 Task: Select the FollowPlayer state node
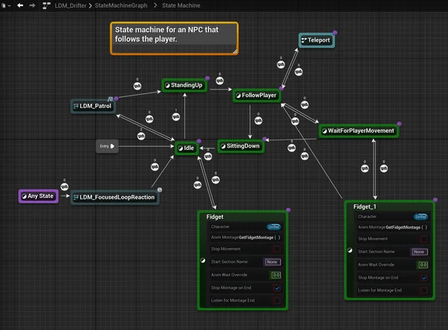point(257,96)
